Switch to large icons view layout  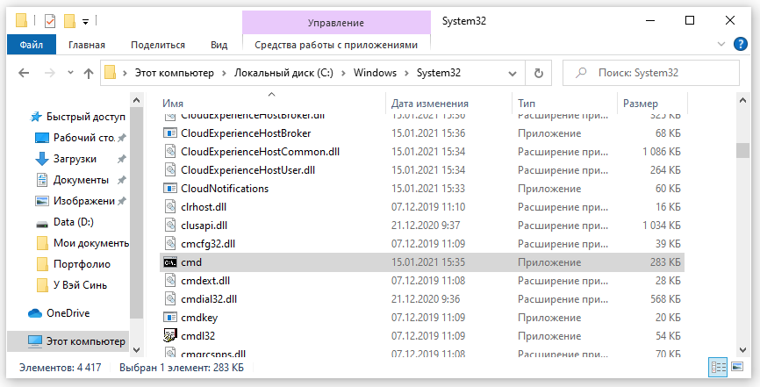tap(737, 367)
